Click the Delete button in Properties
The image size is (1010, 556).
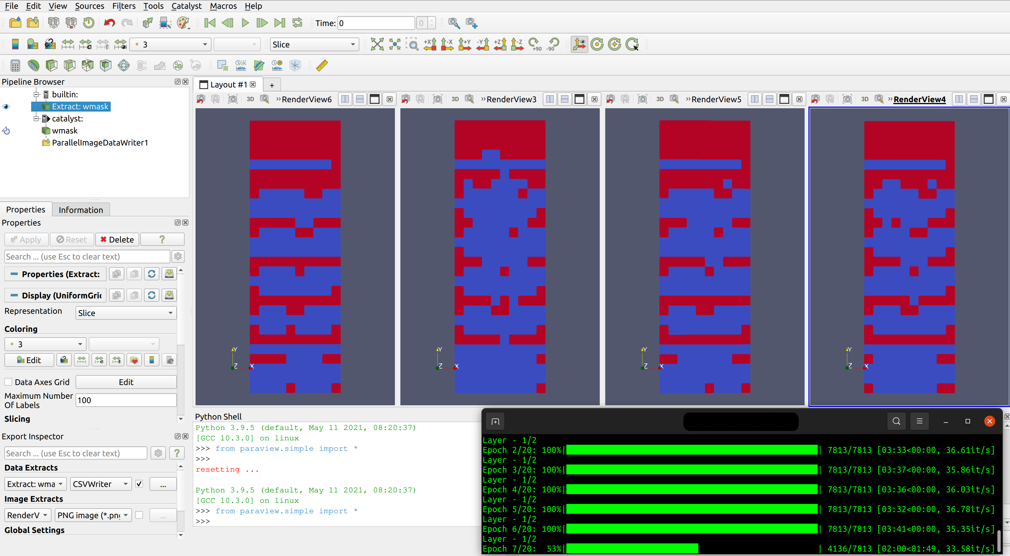tap(117, 239)
